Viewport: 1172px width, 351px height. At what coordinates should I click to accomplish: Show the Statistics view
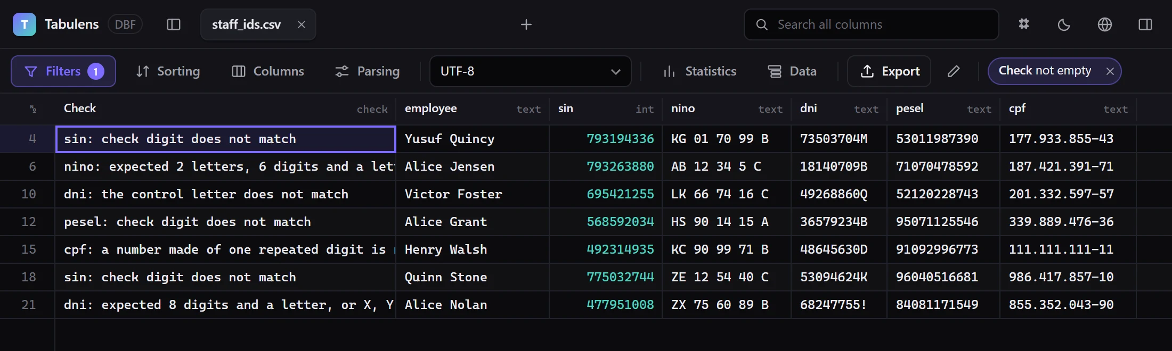(699, 71)
